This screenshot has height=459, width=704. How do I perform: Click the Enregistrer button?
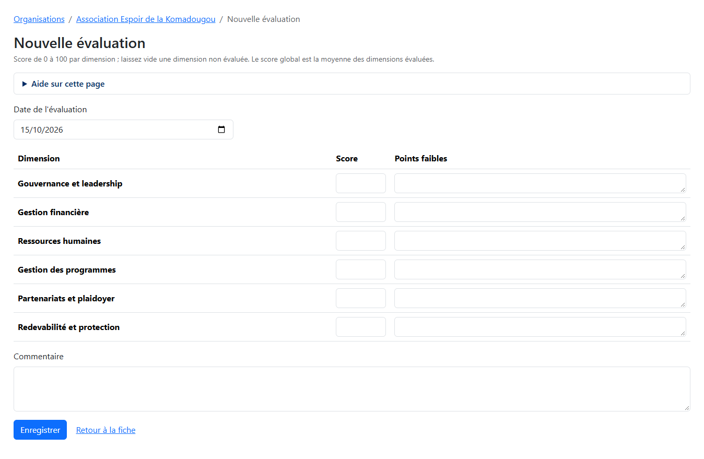click(x=40, y=430)
